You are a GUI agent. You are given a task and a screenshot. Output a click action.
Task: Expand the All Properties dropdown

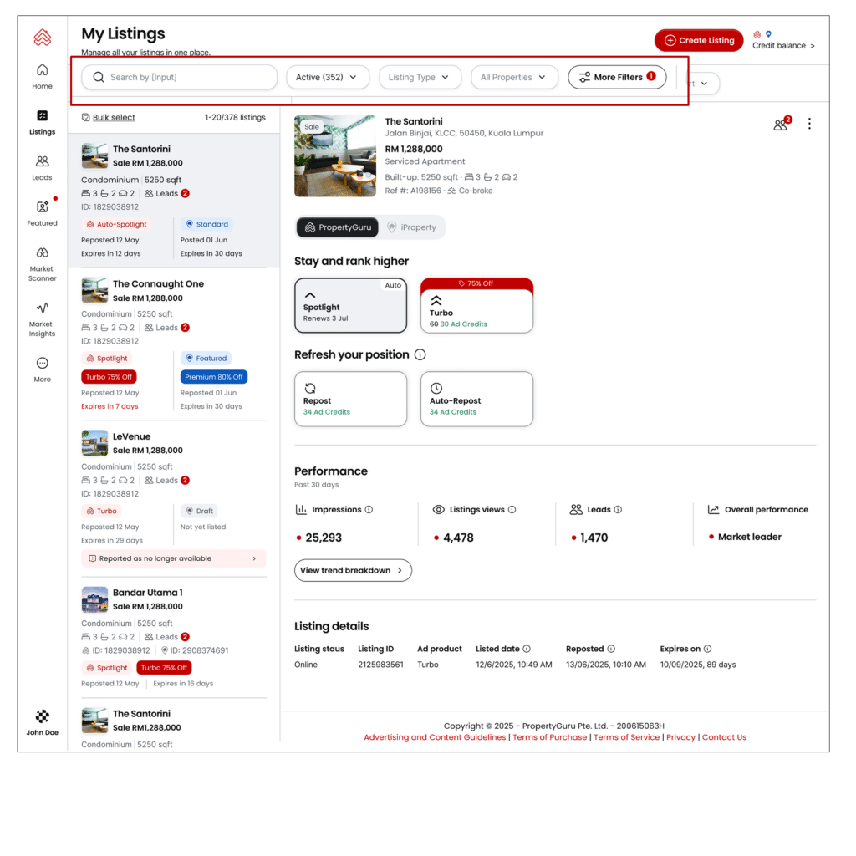tap(513, 77)
